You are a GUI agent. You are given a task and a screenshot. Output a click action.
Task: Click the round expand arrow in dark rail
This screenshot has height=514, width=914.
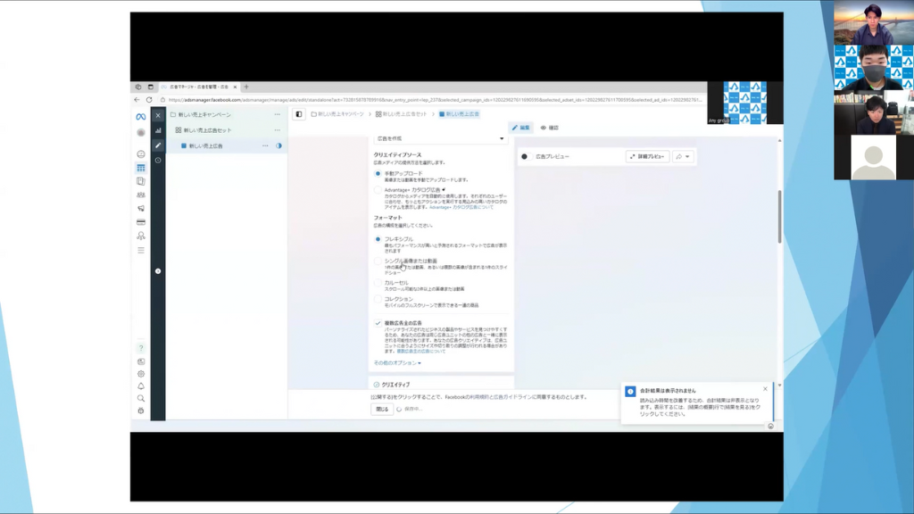[x=158, y=271]
